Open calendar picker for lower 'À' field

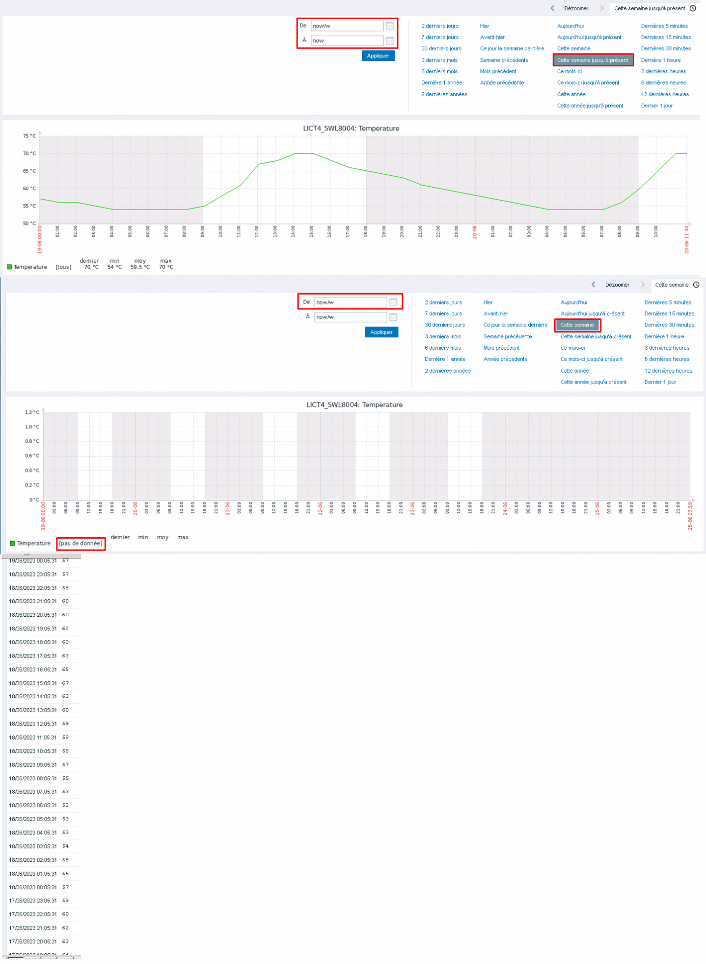coord(393,317)
